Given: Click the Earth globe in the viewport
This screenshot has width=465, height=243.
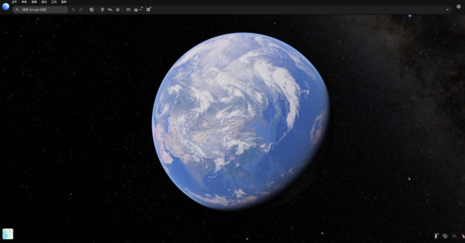Looking at the screenshot, I should 240,121.
